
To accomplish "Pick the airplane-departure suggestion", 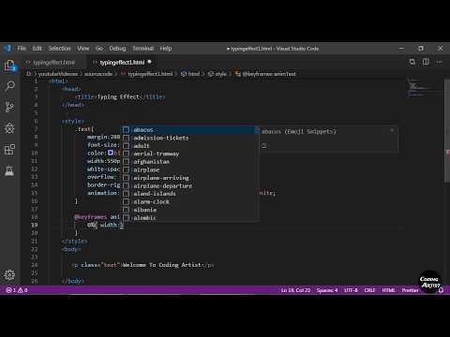I will pos(189,186).
